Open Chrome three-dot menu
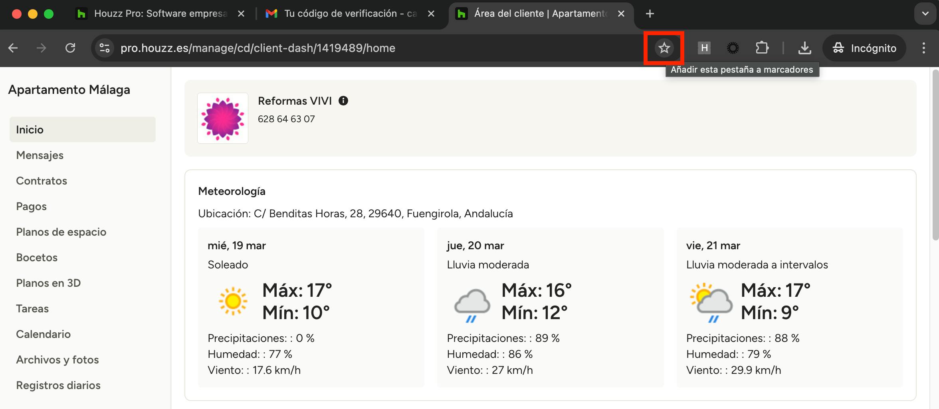939x409 pixels. (923, 48)
